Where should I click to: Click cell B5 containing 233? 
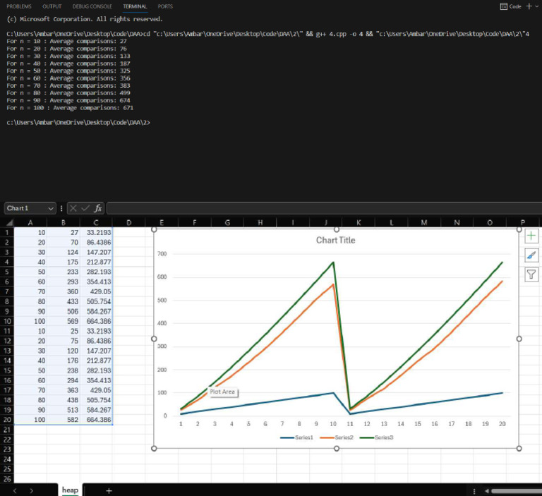tap(64, 272)
